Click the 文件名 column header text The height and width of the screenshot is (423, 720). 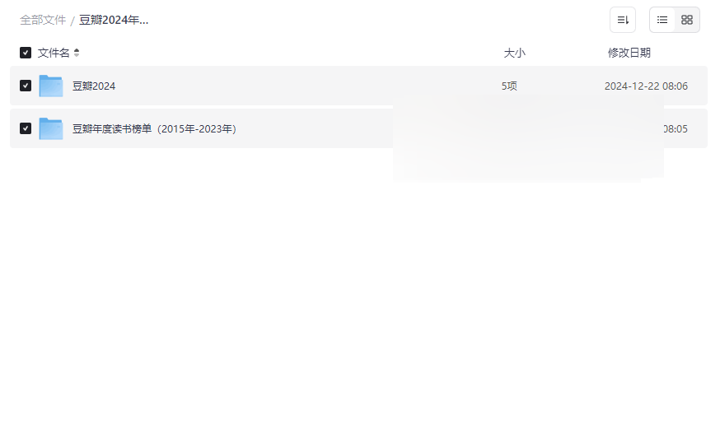[54, 53]
